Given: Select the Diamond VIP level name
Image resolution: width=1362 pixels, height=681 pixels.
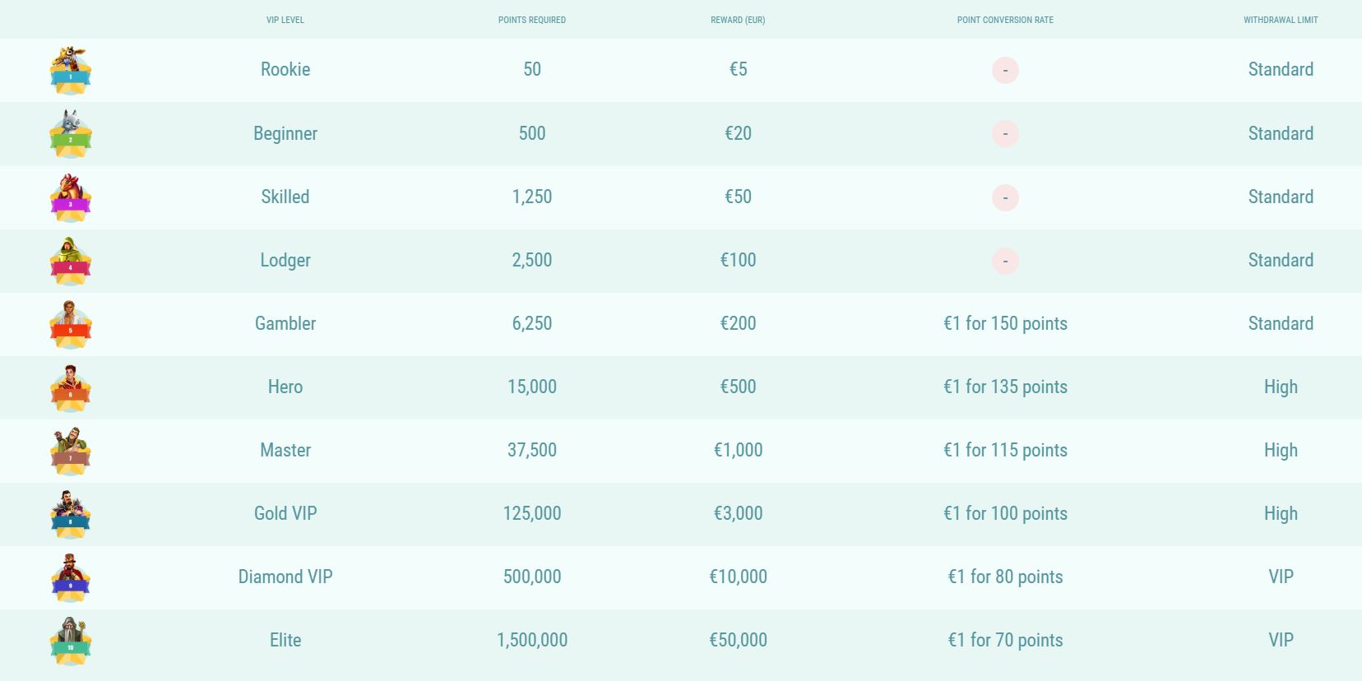Looking at the screenshot, I should (285, 577).
